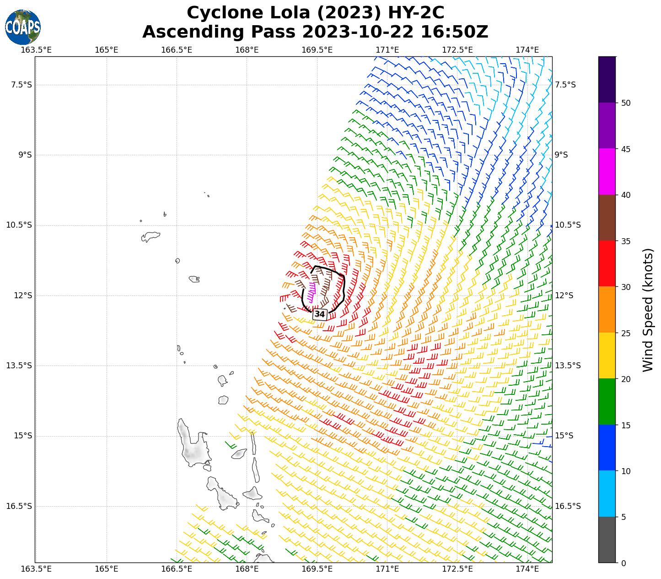Choose the purple 45-50 knot colorbar band
Screen dimensions: 661x579
coord(607,125)
